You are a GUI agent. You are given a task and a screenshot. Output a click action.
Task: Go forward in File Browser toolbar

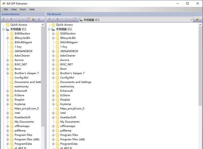click(x=57, y=19)
